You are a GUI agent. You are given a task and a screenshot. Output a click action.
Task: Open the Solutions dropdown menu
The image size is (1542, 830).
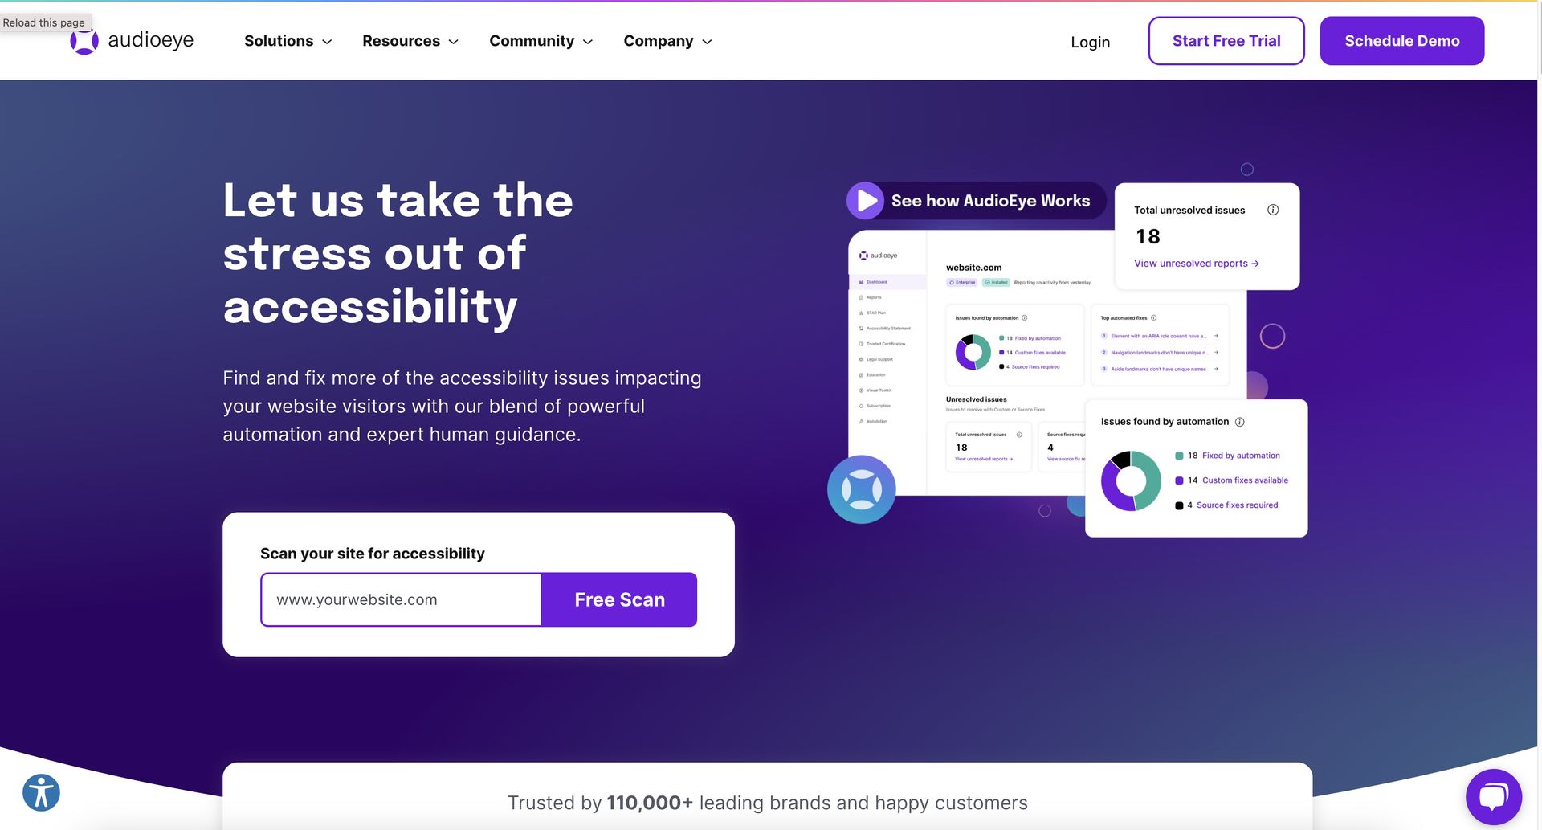pyautogui.click(x=288, y=41)
